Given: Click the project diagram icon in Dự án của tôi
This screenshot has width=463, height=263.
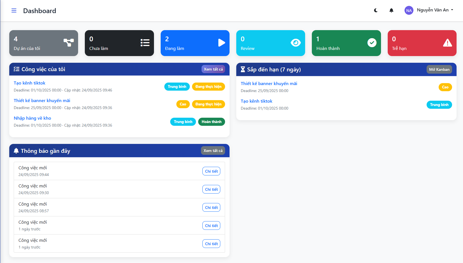Looking at the screenshot, I should tap(69, 43).
